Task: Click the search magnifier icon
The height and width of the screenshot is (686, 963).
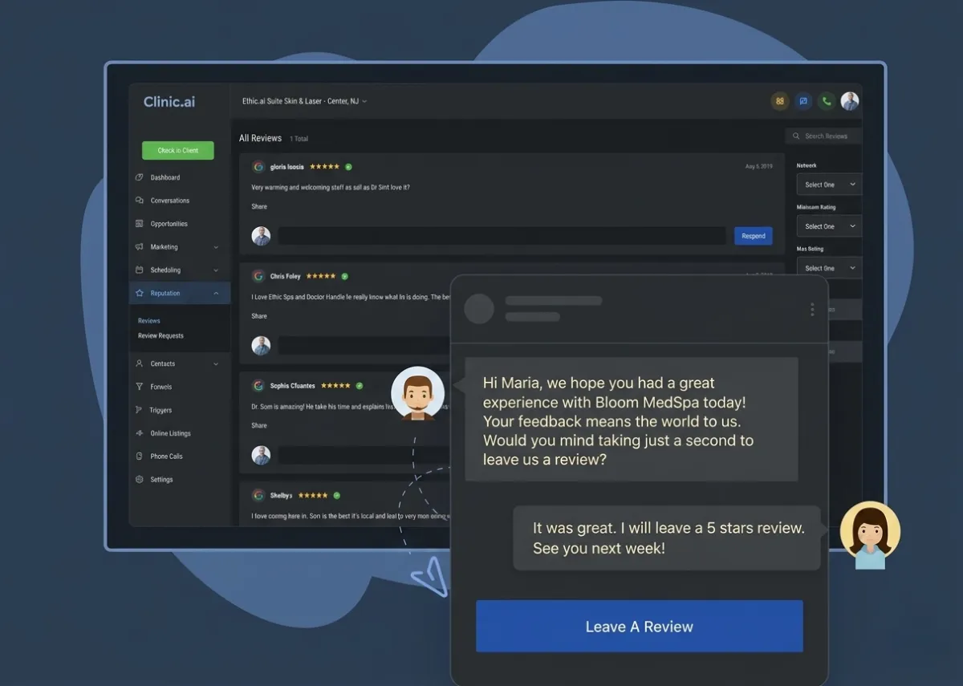Action: coord(796,136)
